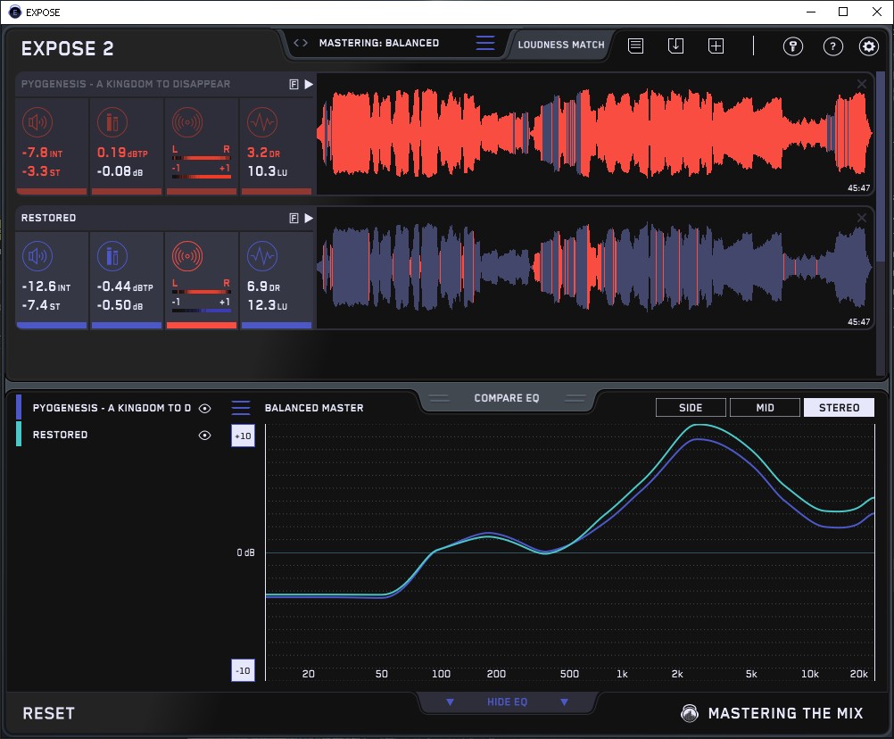Click the 12.3 LU loudness range value
894x739 pixels.
[x=268, y=305]
